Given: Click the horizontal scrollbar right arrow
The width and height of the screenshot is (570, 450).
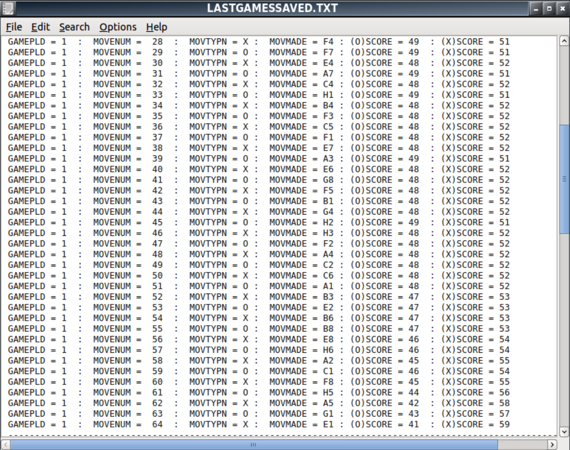Looking at the screenshot, I should 552,445.
